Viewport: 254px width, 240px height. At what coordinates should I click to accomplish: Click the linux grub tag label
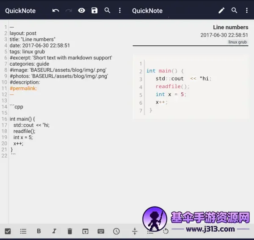(237, 42)
